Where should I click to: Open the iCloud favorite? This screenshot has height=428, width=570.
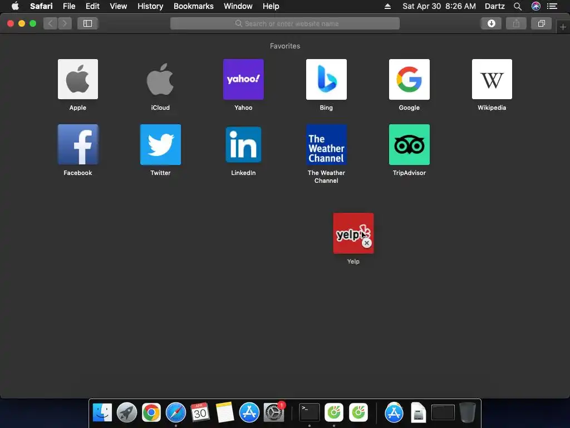160,79
